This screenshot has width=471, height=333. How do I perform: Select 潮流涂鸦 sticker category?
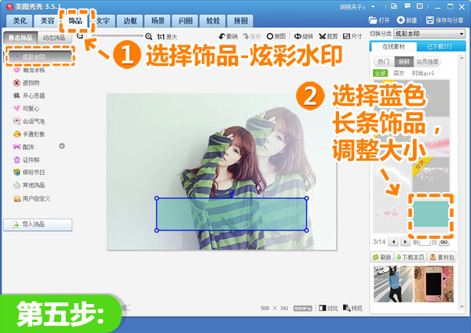[x=29, y=71]
